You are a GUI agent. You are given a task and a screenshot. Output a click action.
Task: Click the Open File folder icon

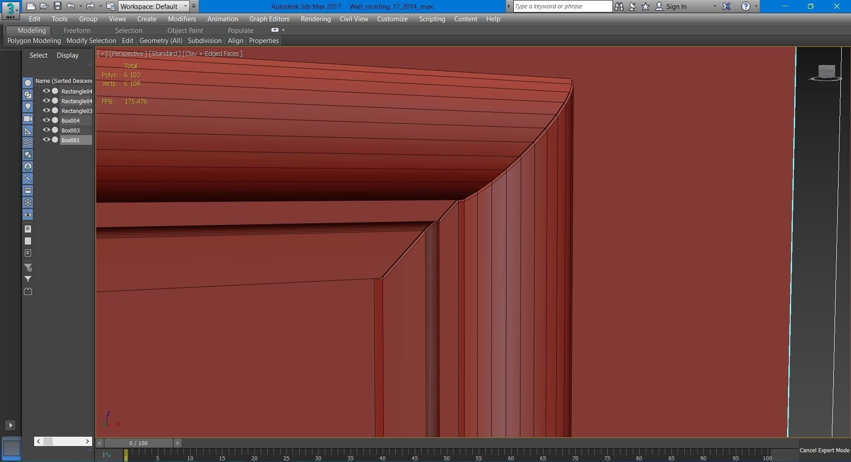44,6
